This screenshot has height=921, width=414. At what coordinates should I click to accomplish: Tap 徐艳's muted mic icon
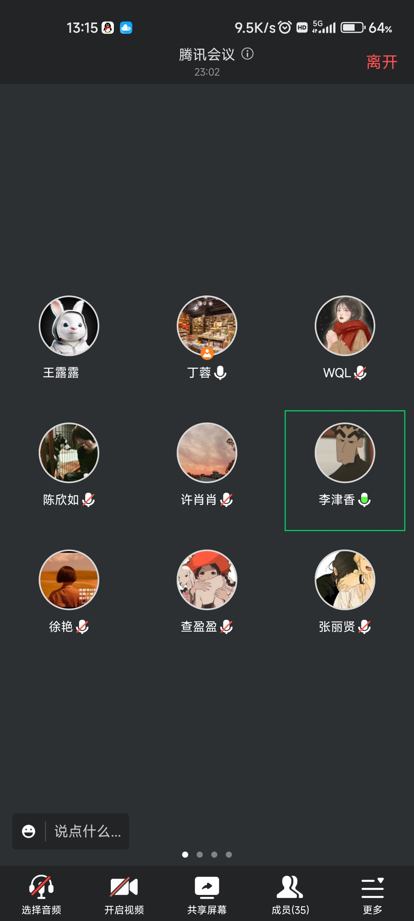pyautogui.click(x=82, y=627)
